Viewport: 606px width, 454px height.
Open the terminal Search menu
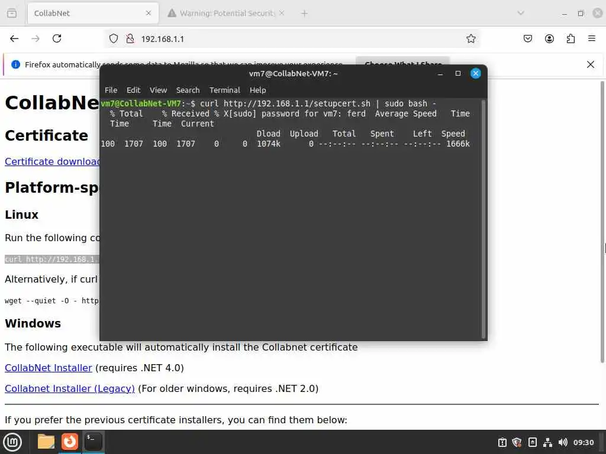pos(188,90)
